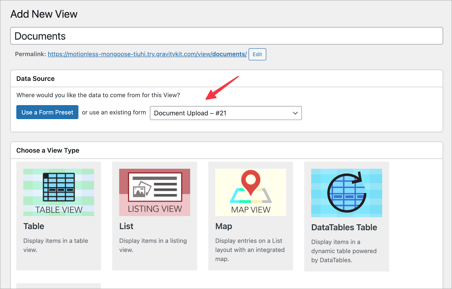
Task: Click the Map card title
Action: (224, 226)
